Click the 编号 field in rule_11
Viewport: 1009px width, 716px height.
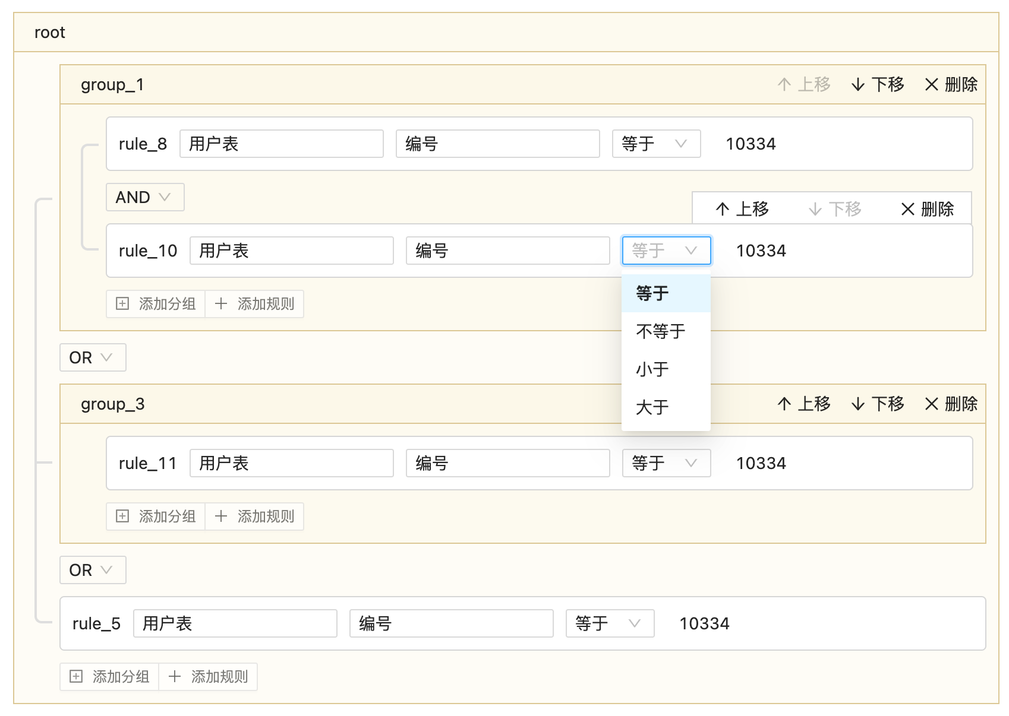pos(507,463)
